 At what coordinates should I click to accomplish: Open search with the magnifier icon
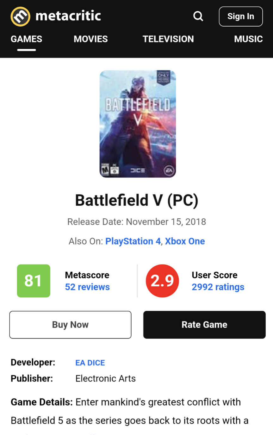tap(198, 16)
